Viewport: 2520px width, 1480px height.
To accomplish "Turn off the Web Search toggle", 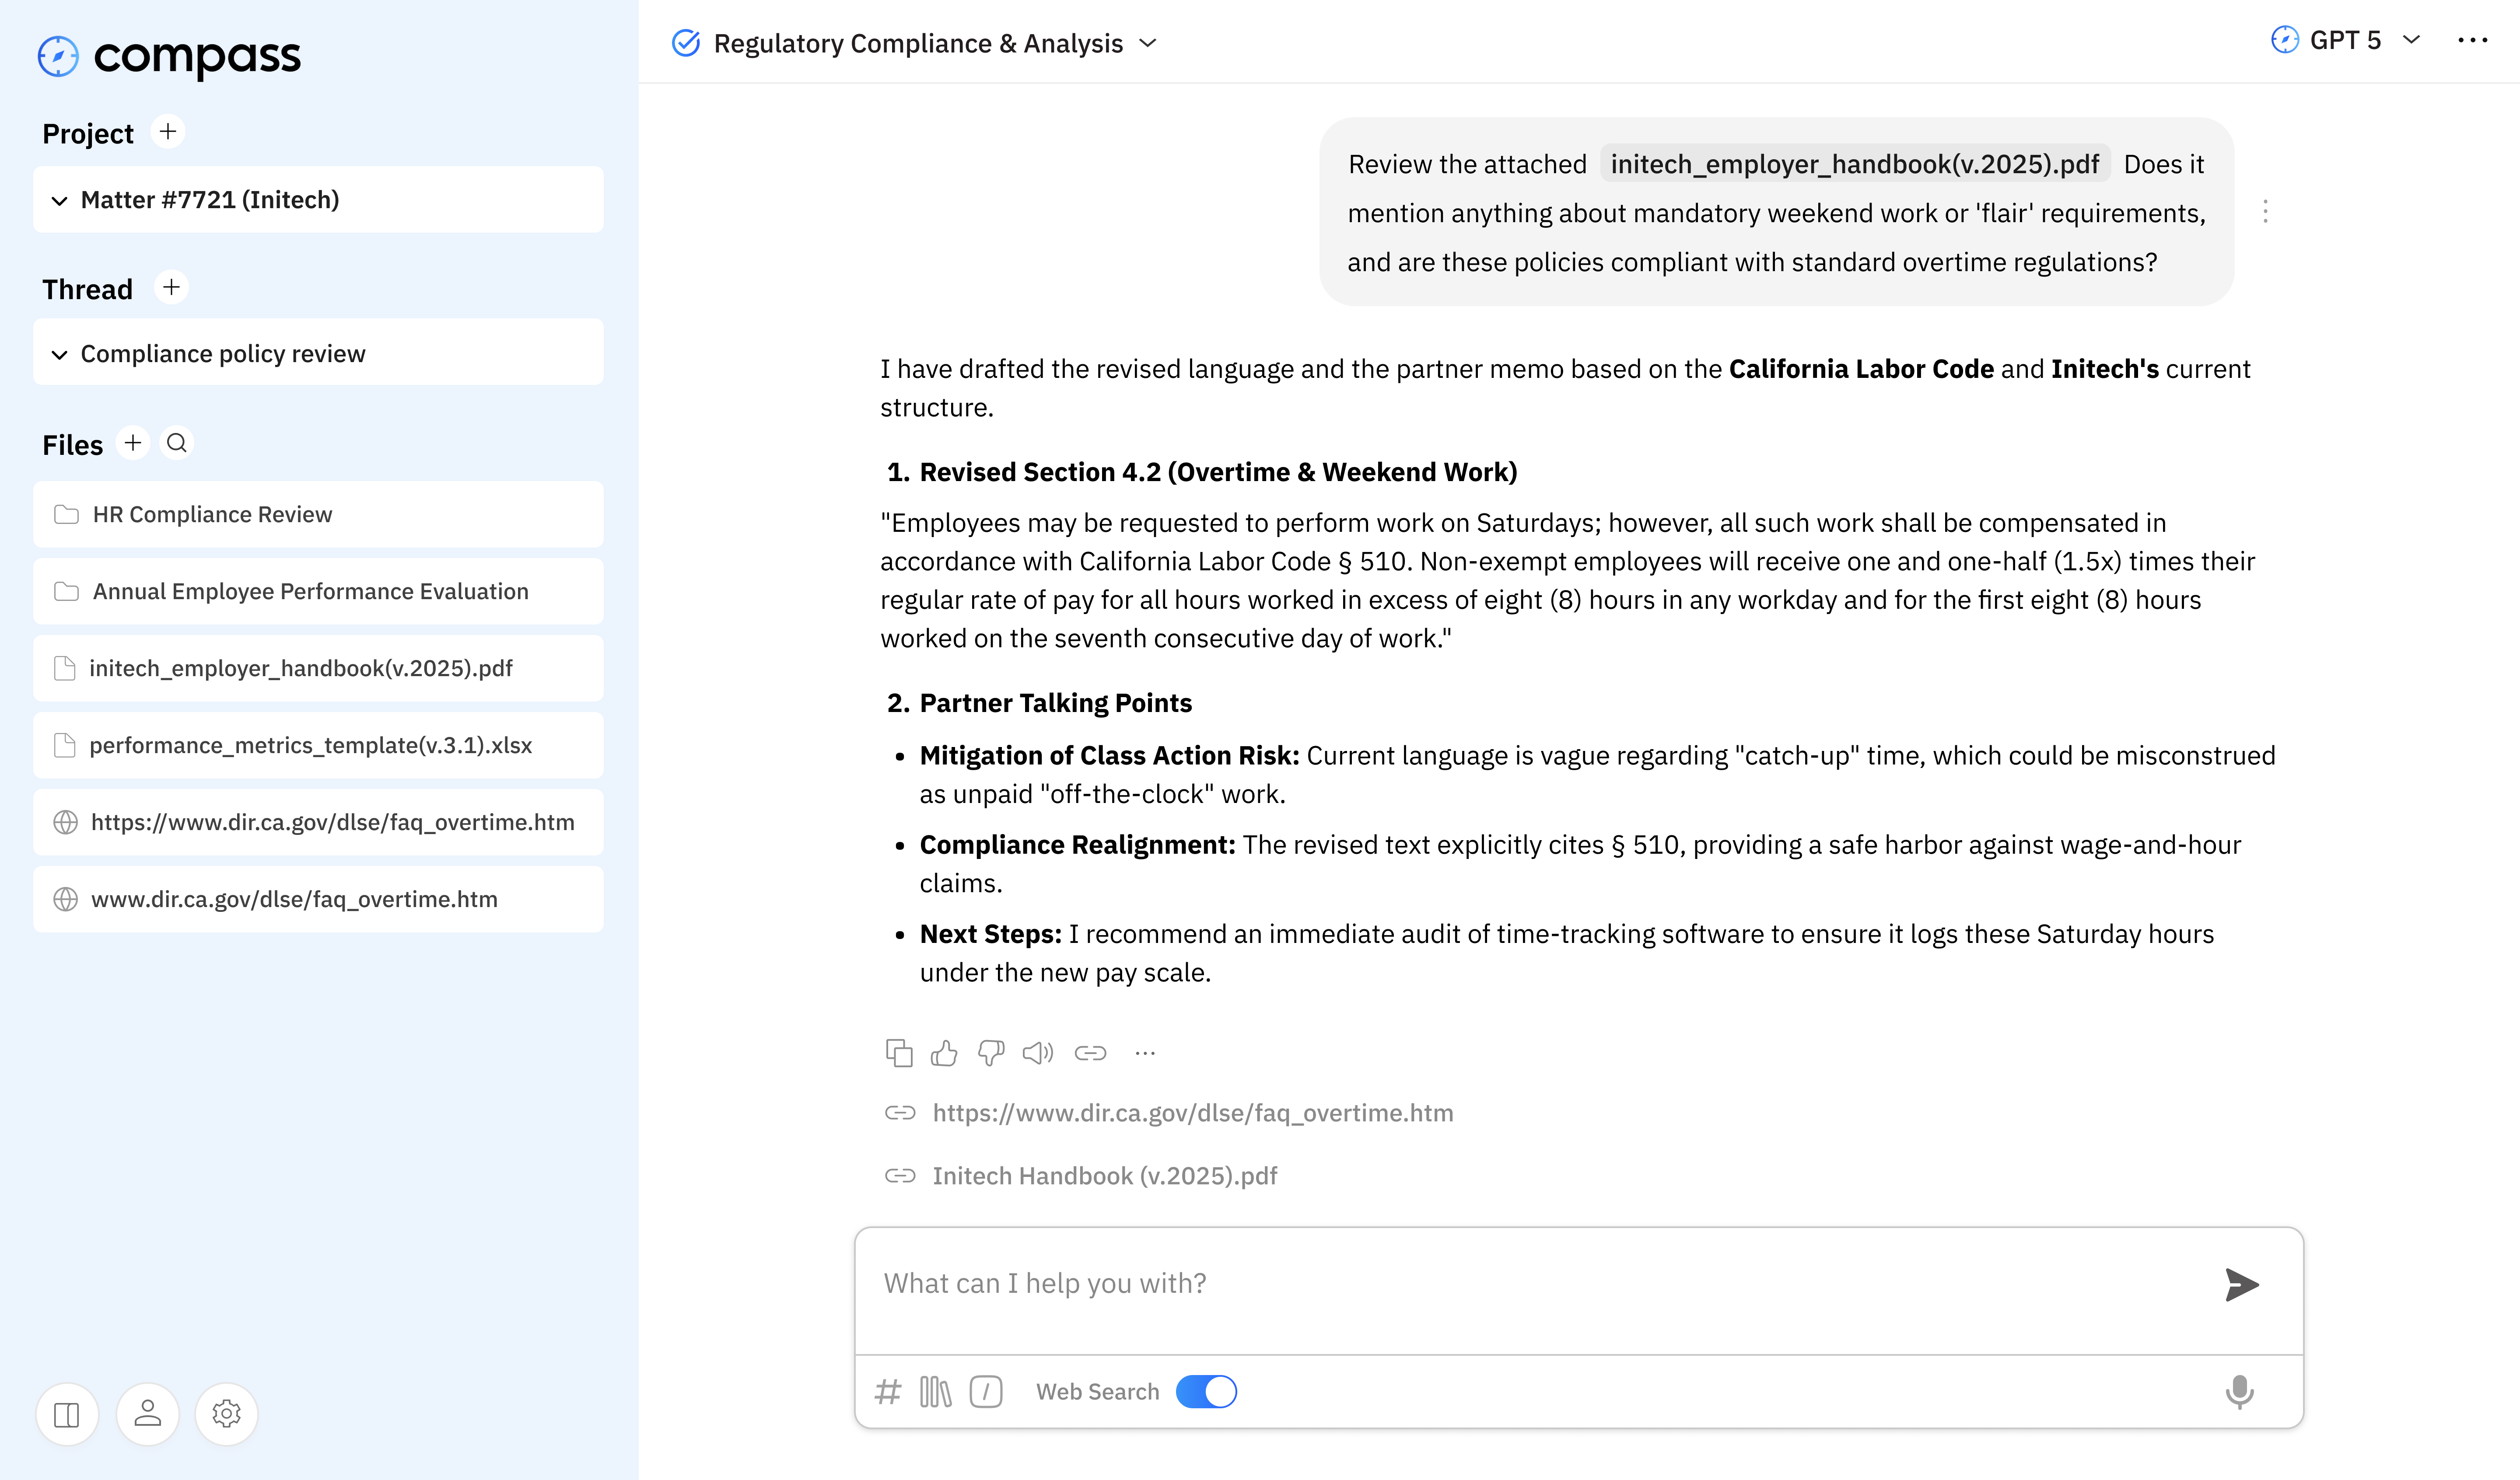I will pyautogui.click(x=1206, y=1391).
